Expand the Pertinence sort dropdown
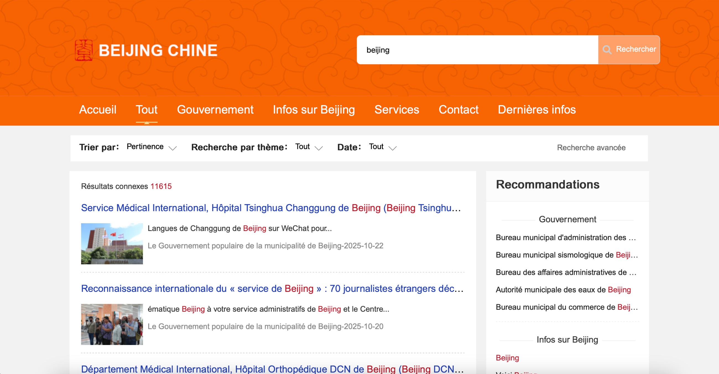Image resolution: width=719 pixels, height=374 pixels. coord(152,147)
